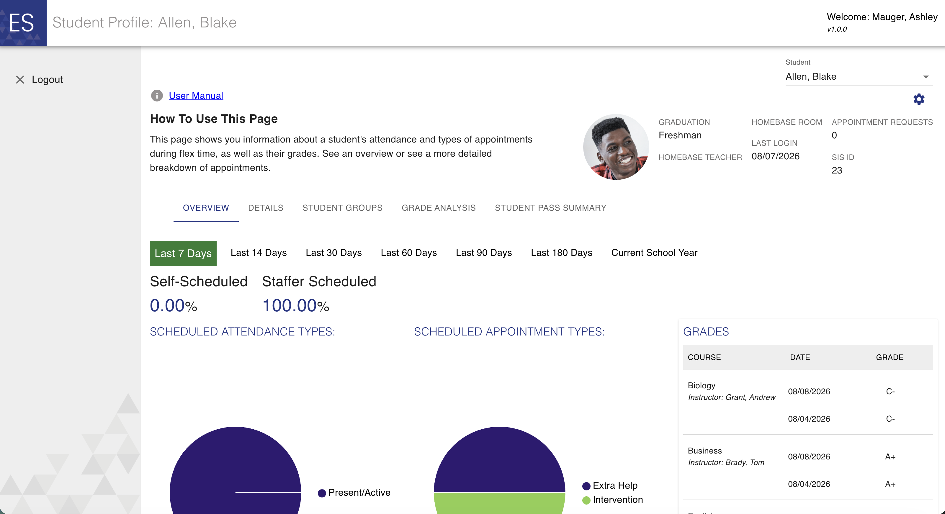Open settings with the gear icon
Image resolution: width=945 pixels, height=514 pixels.
point(919,99)
